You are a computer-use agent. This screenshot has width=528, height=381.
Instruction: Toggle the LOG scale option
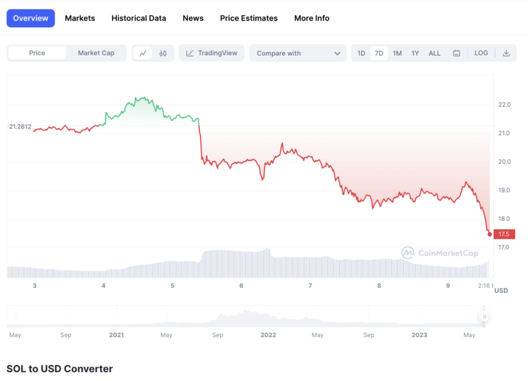click(x=481, y=53)
